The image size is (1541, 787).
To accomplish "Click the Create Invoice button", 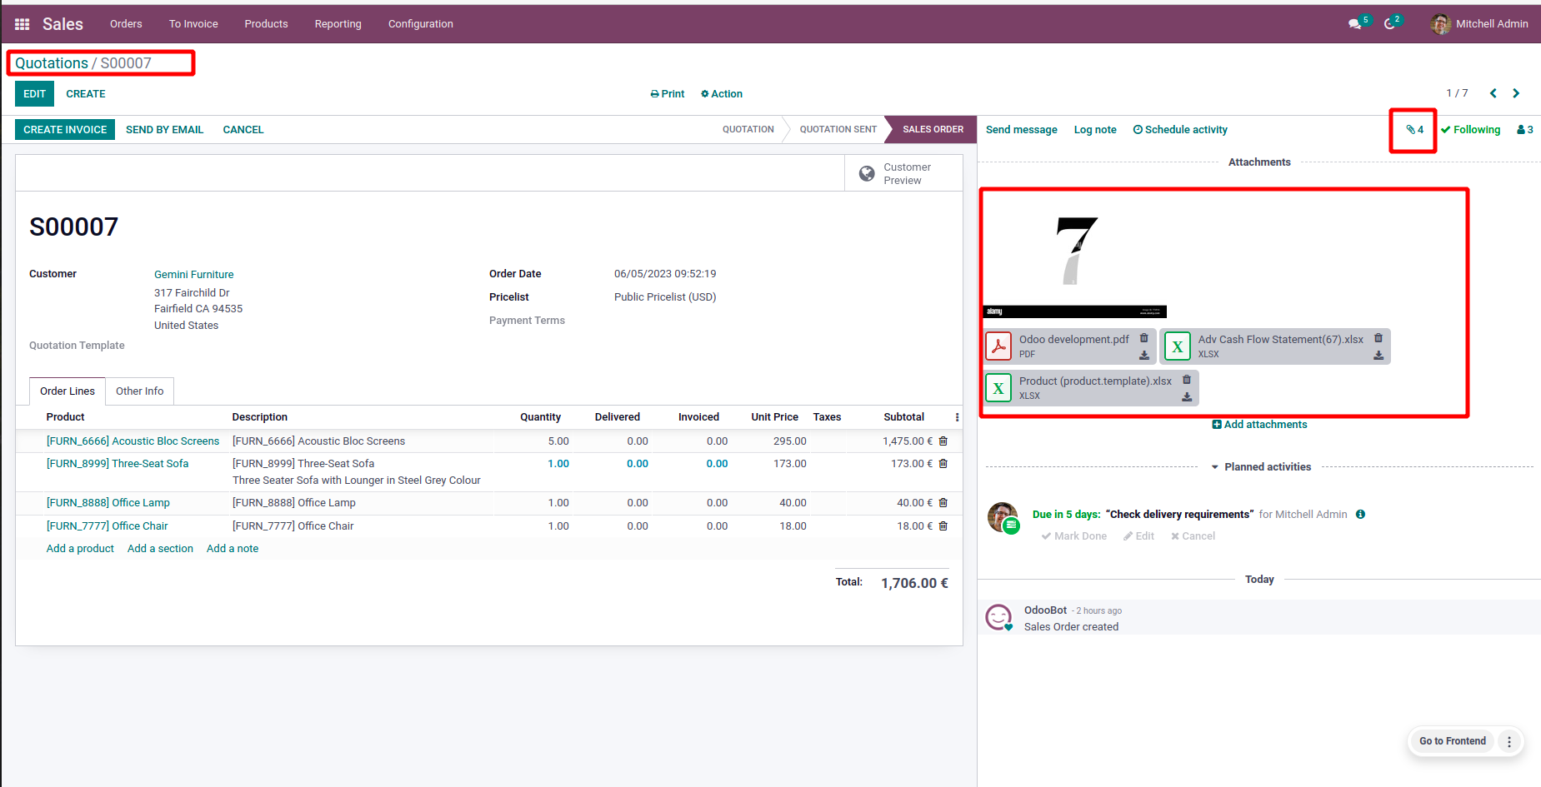I will [x=65, y=130].
